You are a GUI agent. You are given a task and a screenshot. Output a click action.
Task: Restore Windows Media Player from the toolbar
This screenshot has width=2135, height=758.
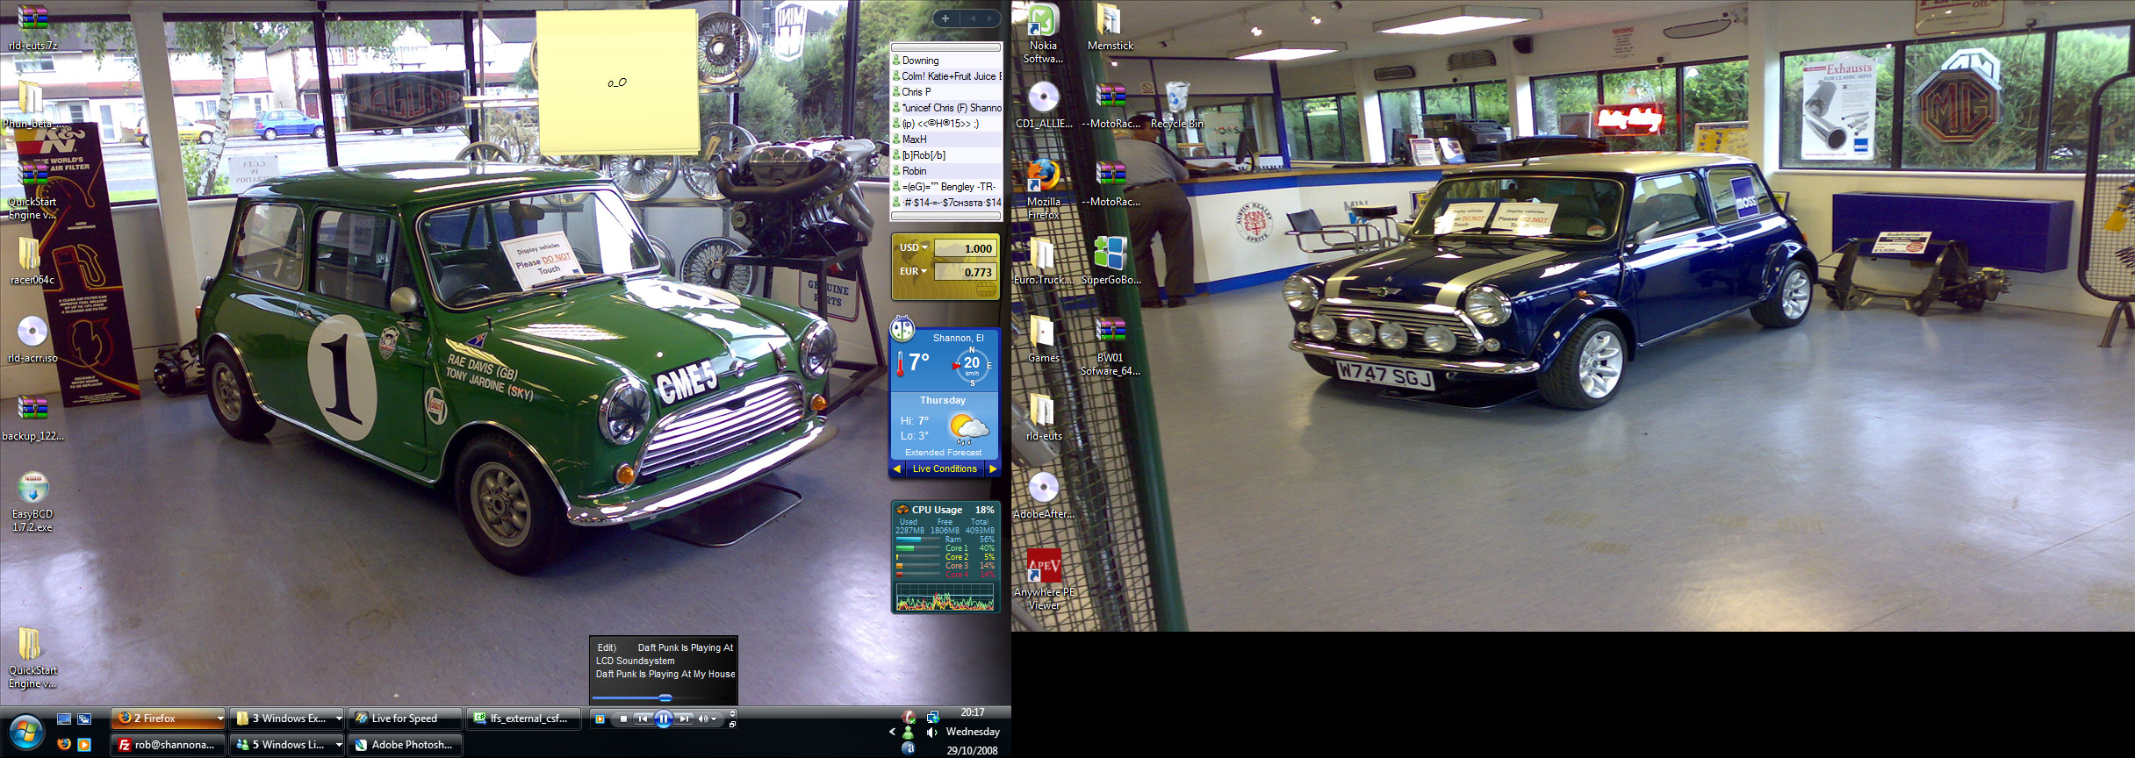click(x=732, y=725)
